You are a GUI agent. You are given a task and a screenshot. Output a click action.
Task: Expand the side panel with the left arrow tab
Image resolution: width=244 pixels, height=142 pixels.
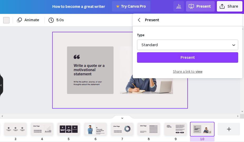tap(1, 85)
